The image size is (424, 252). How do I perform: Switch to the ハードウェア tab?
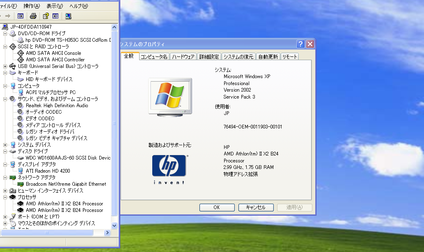coord(183,56)
